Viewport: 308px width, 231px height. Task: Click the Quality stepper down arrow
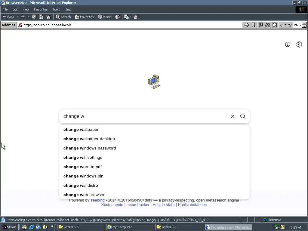click(304, 26)
